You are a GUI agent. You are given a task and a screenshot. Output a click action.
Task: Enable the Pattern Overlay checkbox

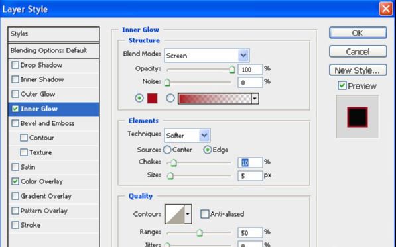click(15, 211)
